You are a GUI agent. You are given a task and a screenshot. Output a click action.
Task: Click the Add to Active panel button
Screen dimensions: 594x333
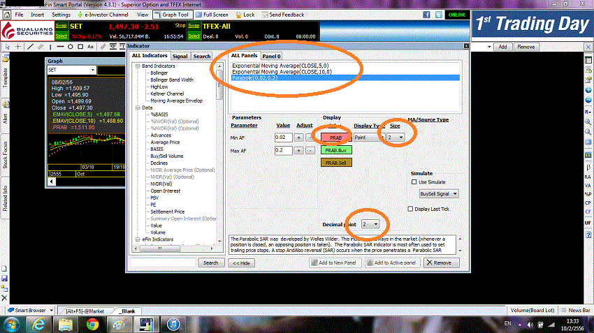coord(392,262)
